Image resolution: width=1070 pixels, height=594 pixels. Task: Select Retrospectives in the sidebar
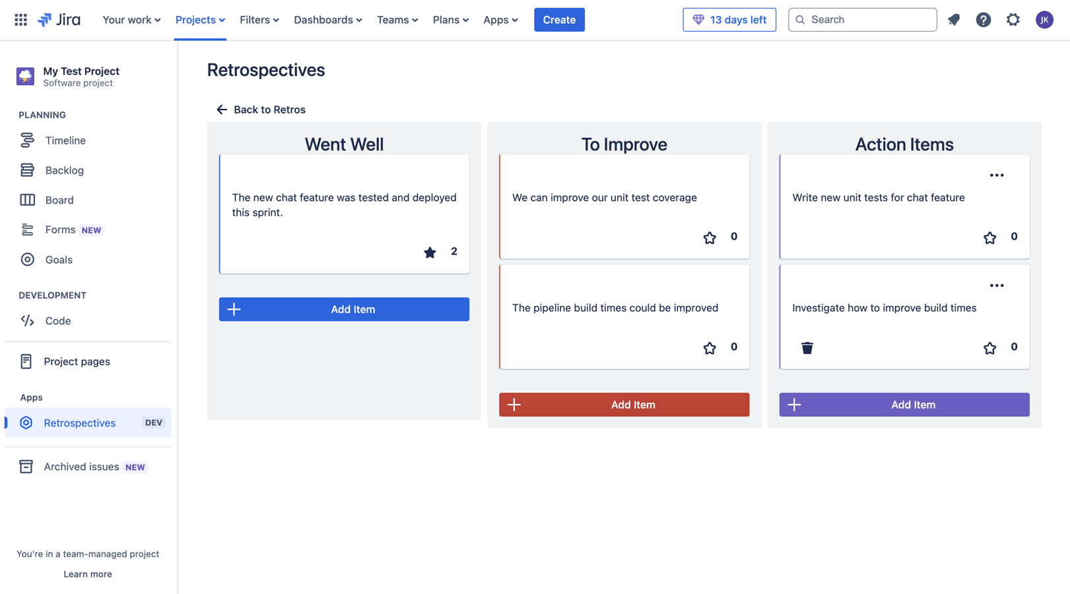(88, 423)
